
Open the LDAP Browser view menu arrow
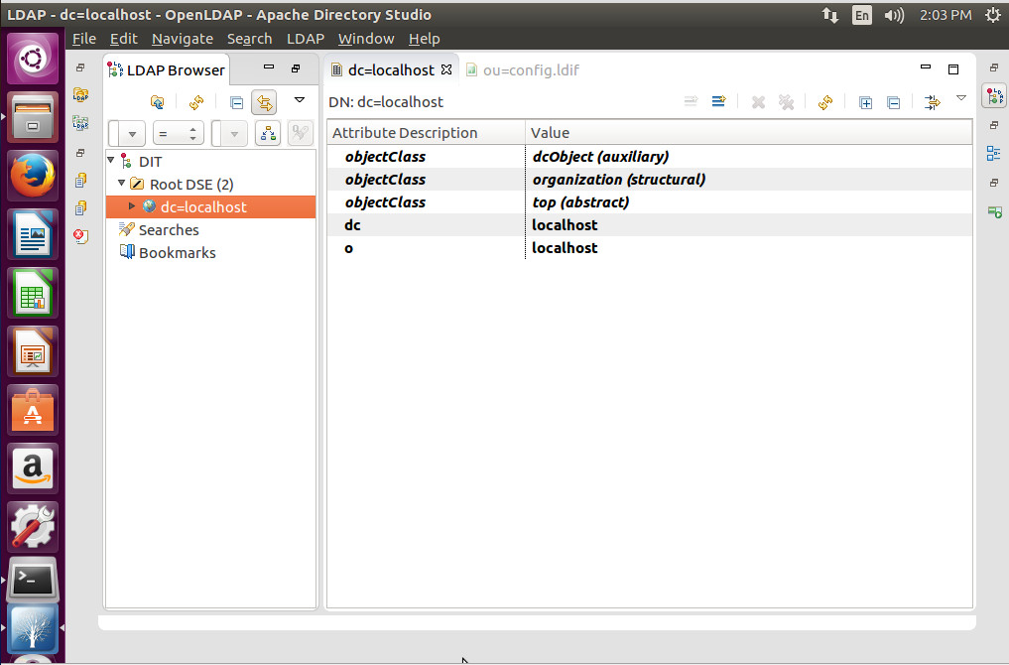click(300, 100)
